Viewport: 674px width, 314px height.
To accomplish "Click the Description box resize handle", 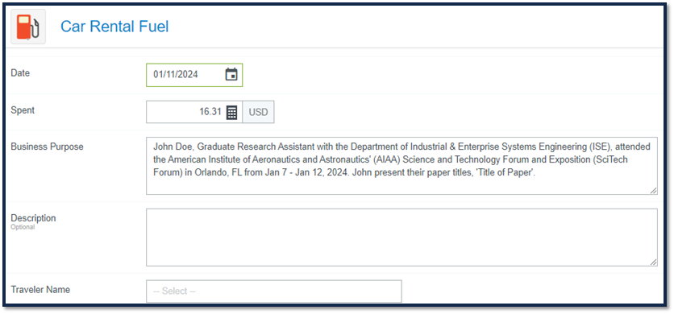I will (x=653, y=262).
